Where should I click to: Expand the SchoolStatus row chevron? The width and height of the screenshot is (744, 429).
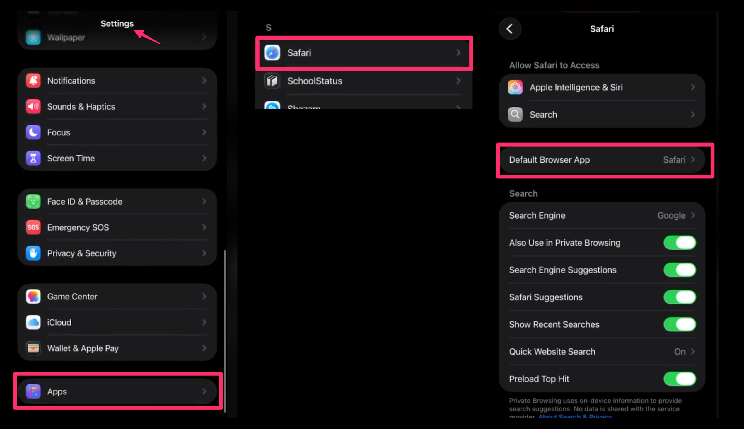click(x=458, y=81)
